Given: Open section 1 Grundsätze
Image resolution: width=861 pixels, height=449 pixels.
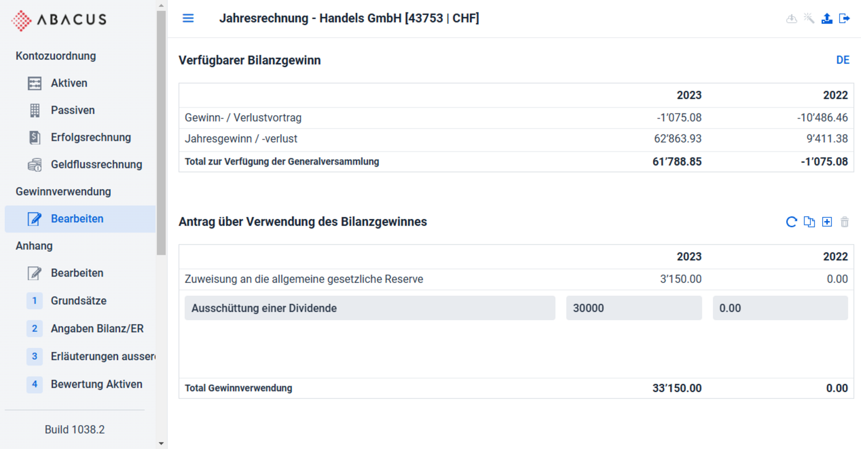Looking at the screenshot, I should click(x=80, y=301).
